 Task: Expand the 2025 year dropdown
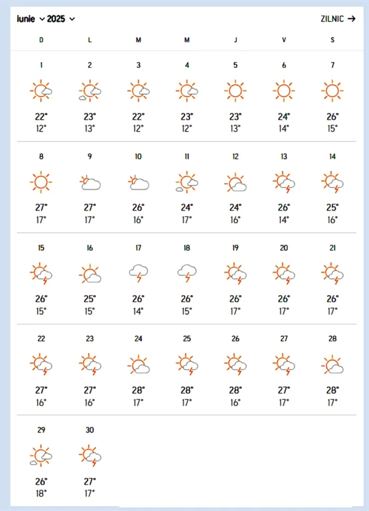61,19
